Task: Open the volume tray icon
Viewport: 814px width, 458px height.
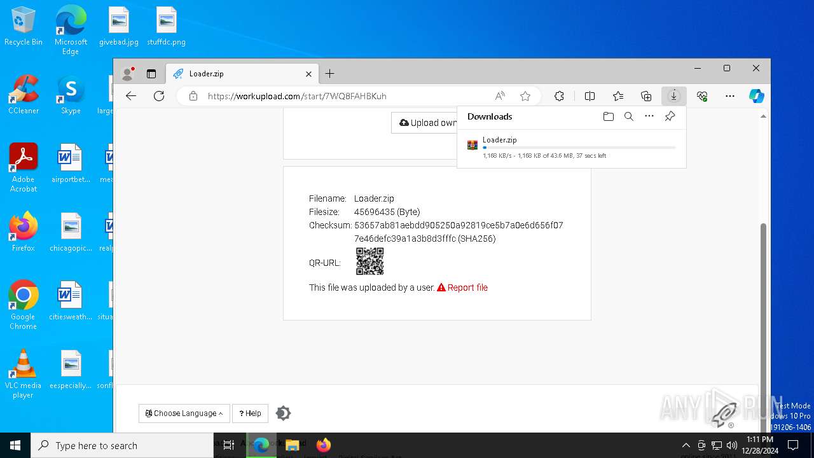Action: tap(732, 445)
